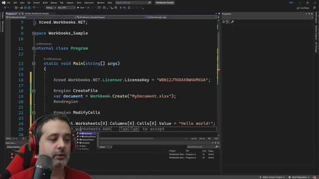Image resolution: width=319 pixels, height=179 pixels.
Task: Click the Save All toolbar icon
Action: [x=29, y=8]
